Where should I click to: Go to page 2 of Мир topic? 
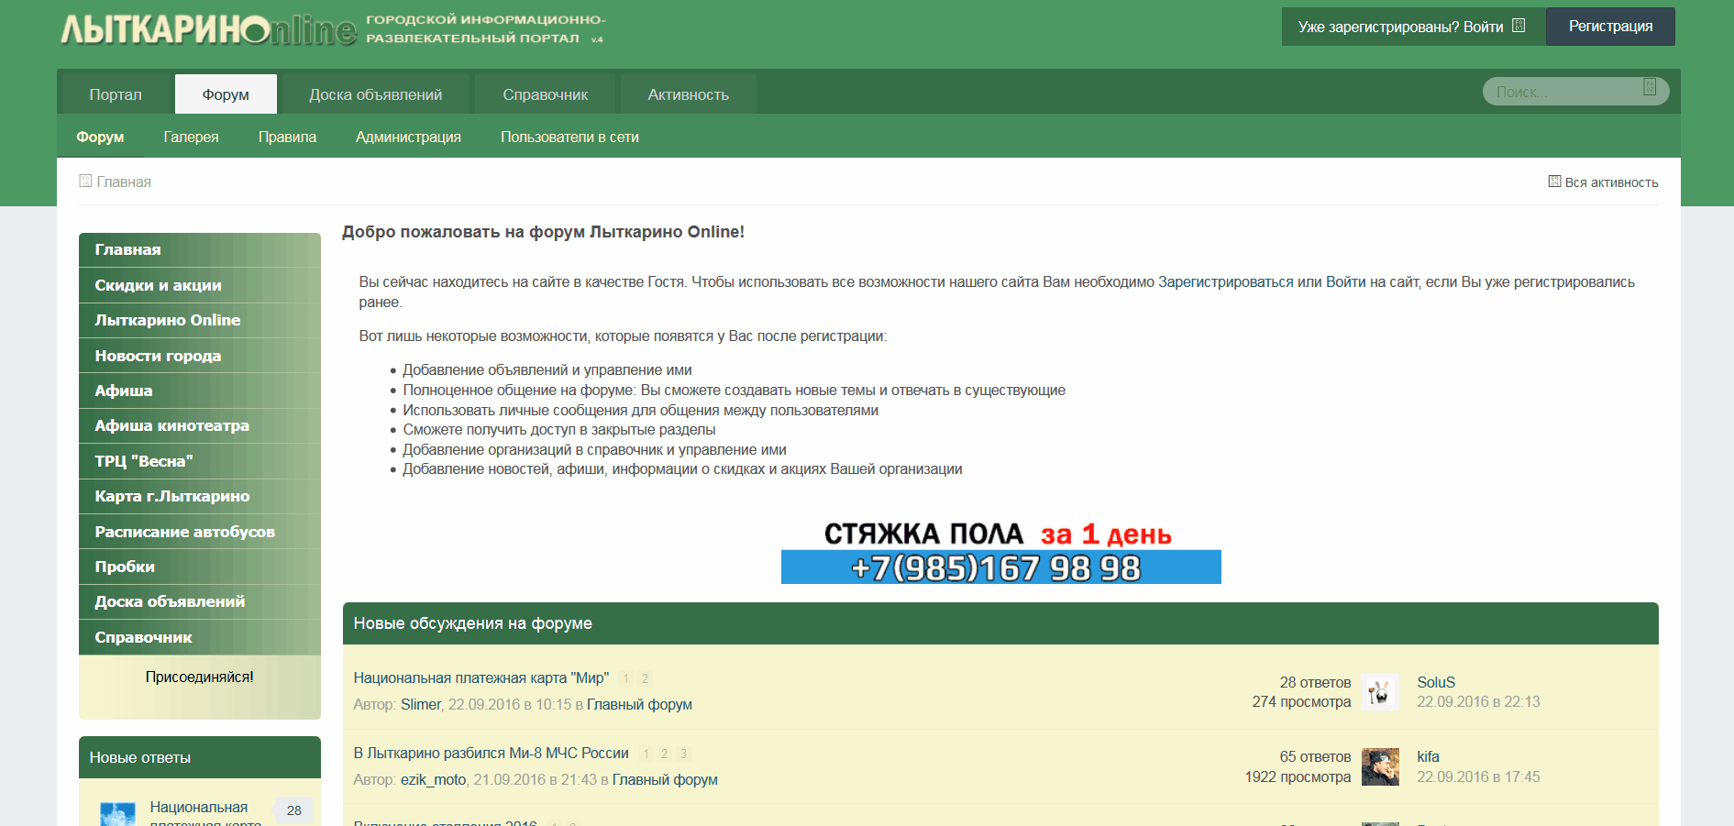(645, 678)
